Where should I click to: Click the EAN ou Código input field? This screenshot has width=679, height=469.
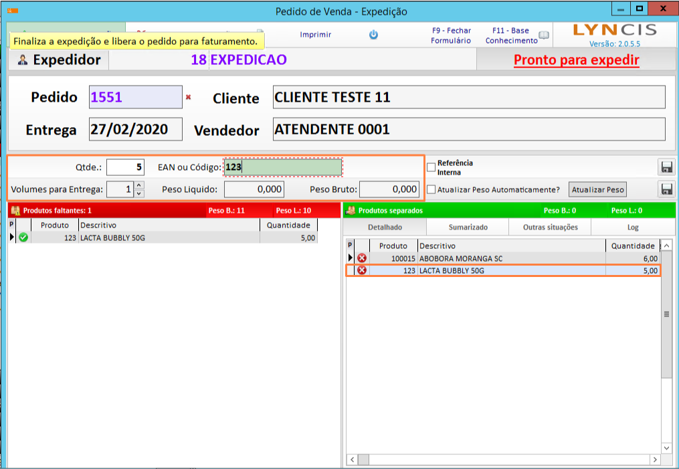tap(282, 167)
